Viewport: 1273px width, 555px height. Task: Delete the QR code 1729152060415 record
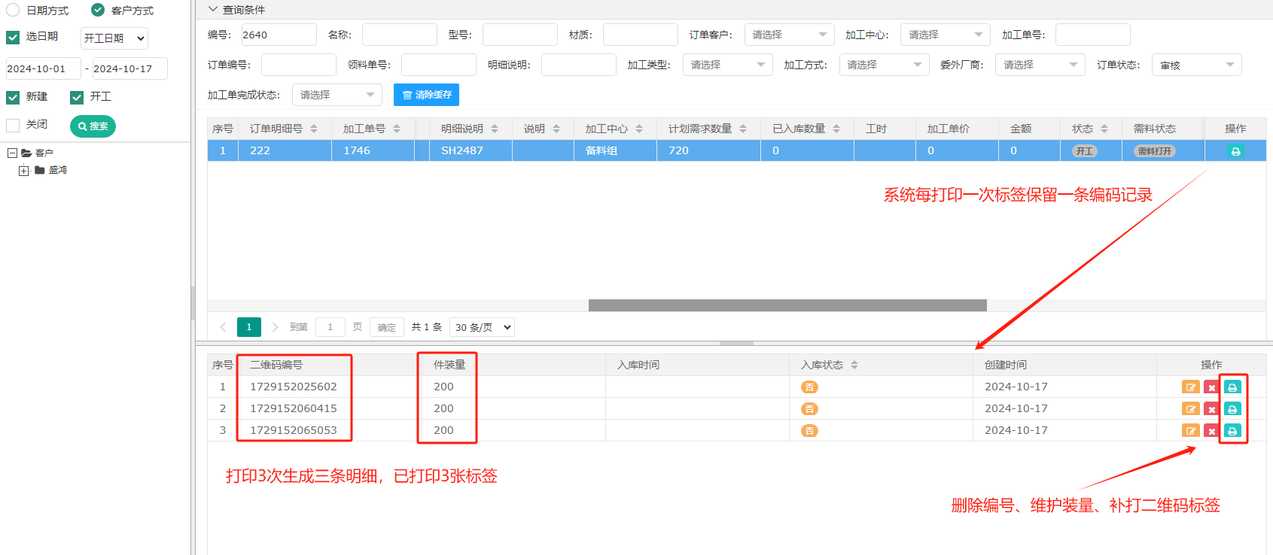click(1211, 409)
